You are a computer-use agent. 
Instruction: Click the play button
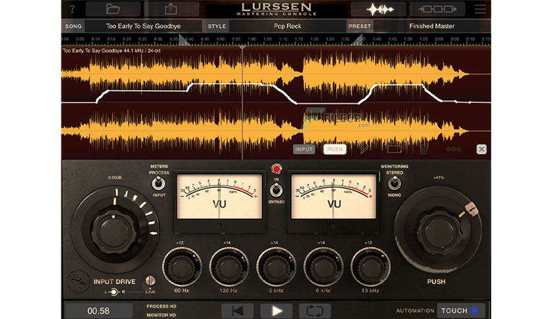[x=277, y=310]
